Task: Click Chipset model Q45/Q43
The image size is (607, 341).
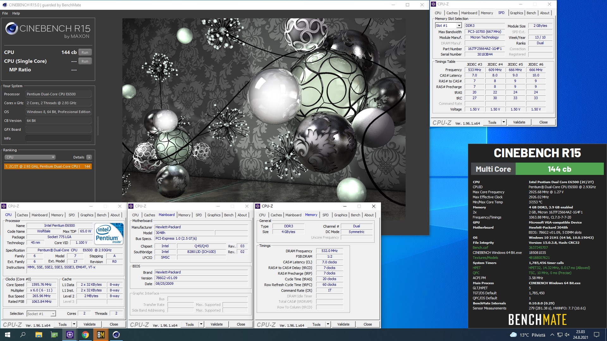Action: click(x=201, y=246)
